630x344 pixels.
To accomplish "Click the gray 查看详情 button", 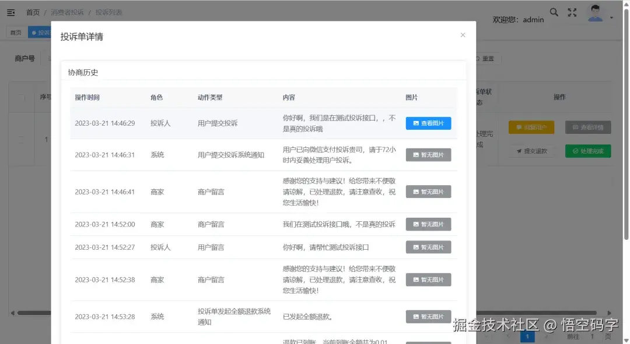I will tap(587, 127).
